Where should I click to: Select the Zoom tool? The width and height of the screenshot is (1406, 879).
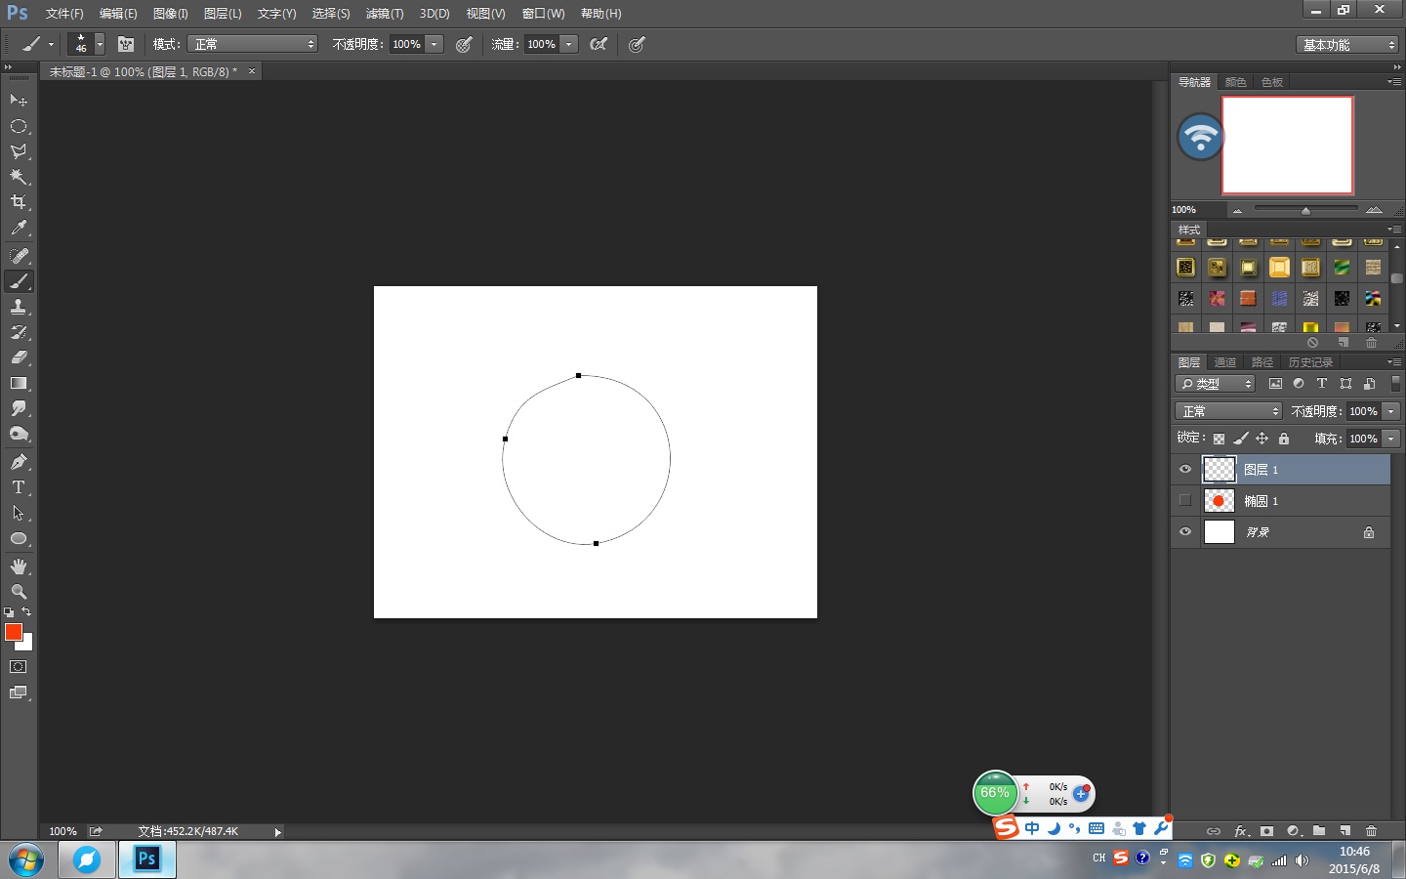click(x=19, y=592)
